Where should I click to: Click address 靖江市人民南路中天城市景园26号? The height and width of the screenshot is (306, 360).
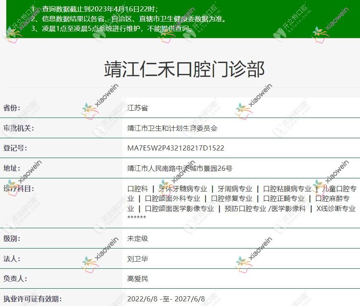click(x=180, y=168)
